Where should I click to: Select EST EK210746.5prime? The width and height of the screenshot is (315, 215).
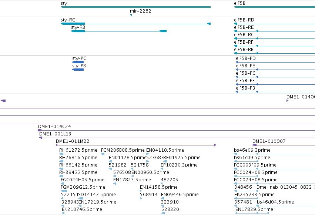(x=82, y=209)
